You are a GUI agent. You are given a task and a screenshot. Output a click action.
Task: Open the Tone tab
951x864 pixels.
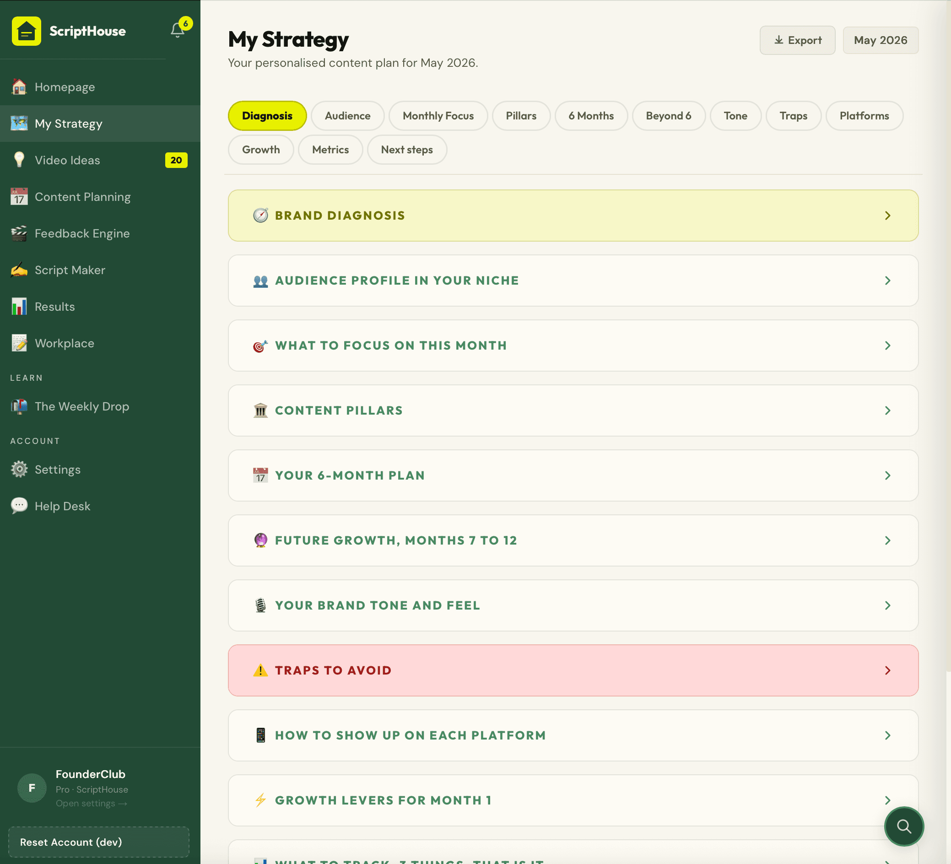coord(735,115)
